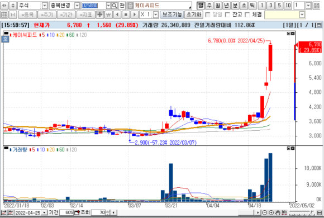Open the custom interval dropdown
The height and width of the screenshot is (218, 324).
click(308, 6)
